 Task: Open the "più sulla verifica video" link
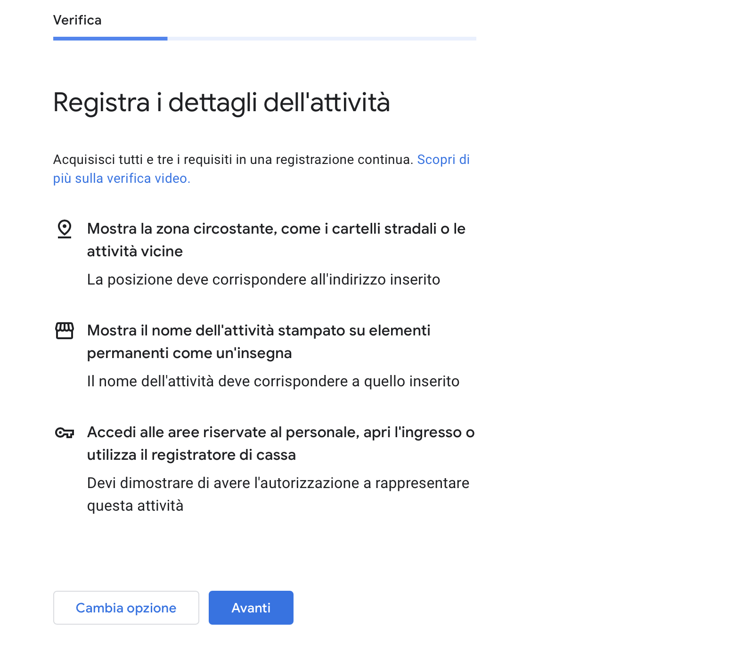click(122, 179)
